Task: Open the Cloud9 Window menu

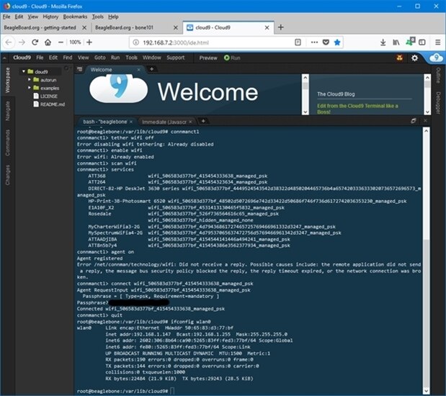Action: pyautogui.click(x=151, y=58)
